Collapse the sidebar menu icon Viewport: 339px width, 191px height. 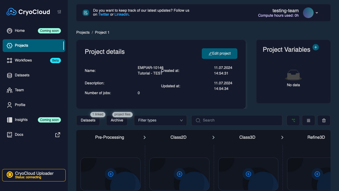59,12
